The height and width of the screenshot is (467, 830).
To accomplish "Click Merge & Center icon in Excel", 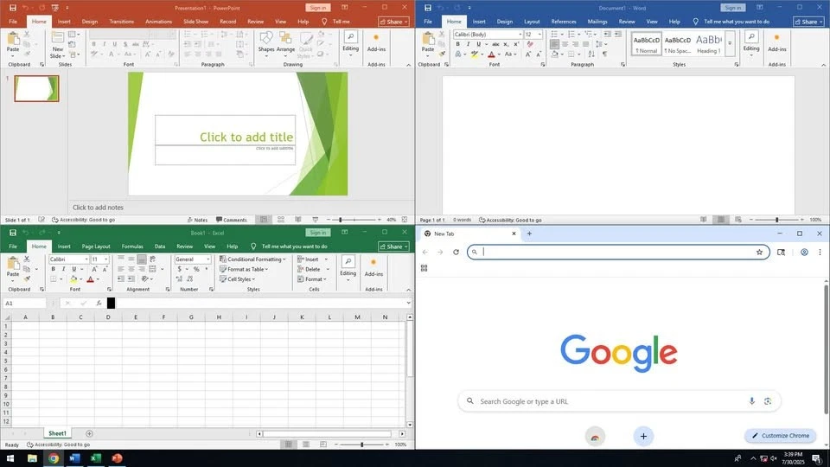I will (153, 269).
